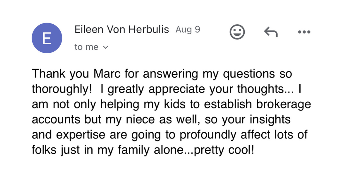Click the word 'accounts' in the email body
Screen dimensions: 345x179
pos(56,120)
